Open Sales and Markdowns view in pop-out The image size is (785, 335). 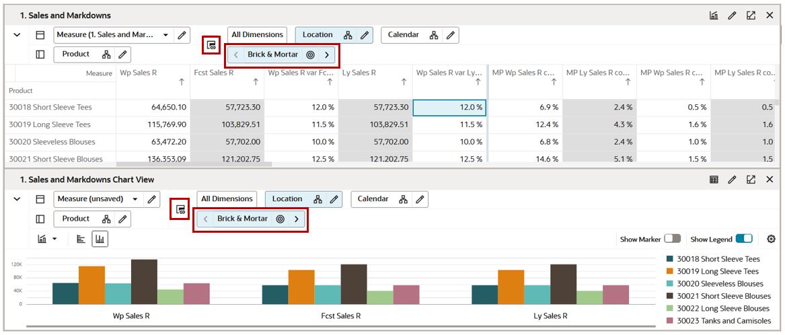[x=751, y=15]
